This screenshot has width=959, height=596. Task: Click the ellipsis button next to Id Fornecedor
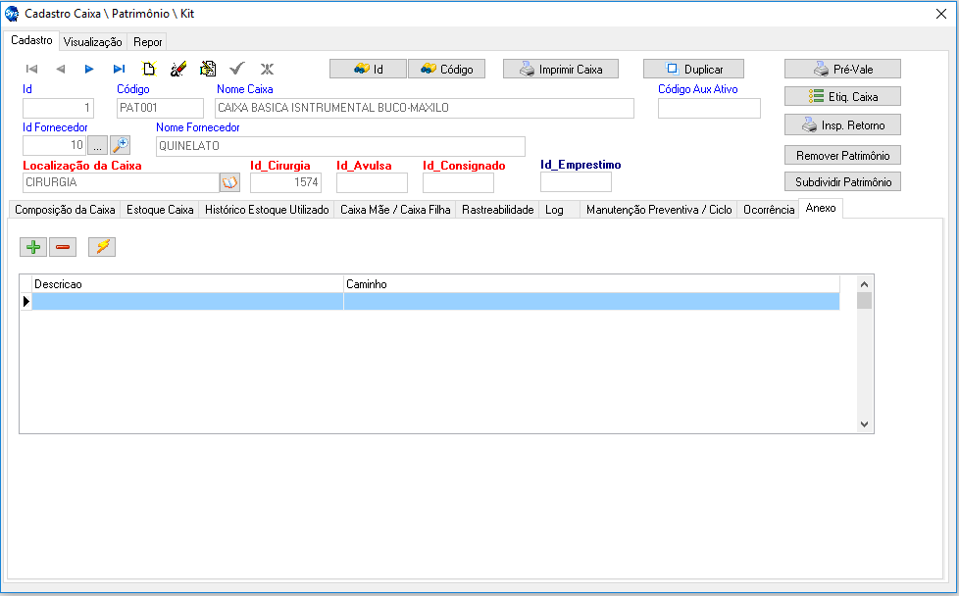[x=98, y=146]
